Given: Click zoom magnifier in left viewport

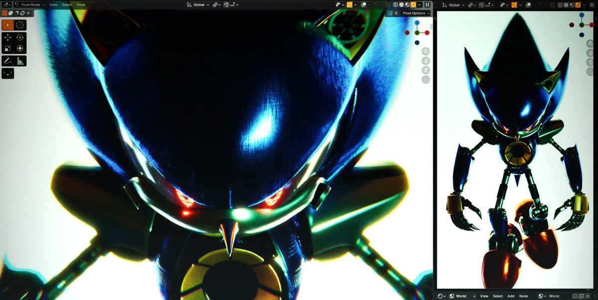Looking at the screenshot, I should pos(426,51).
